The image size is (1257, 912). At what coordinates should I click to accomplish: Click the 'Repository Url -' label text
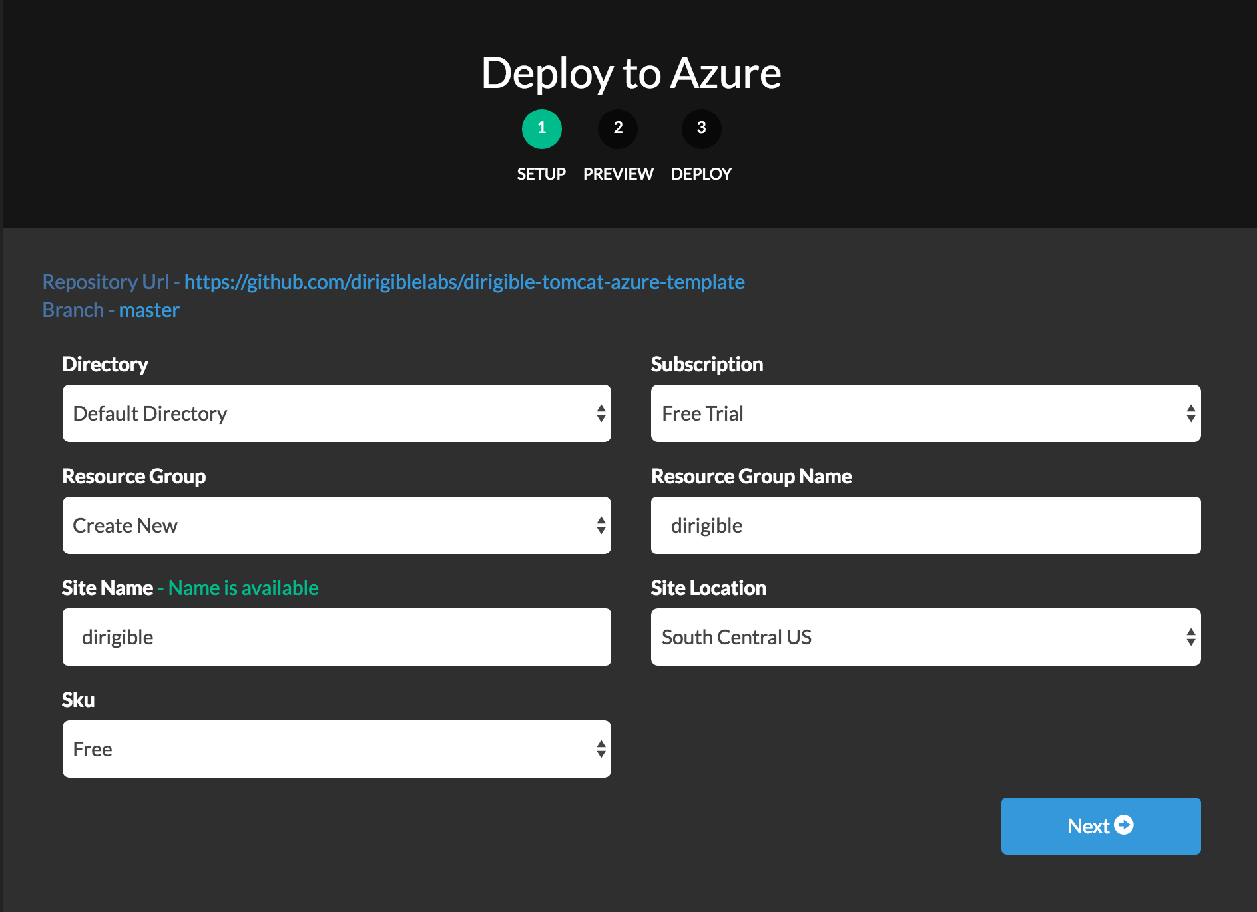(111, 282)
